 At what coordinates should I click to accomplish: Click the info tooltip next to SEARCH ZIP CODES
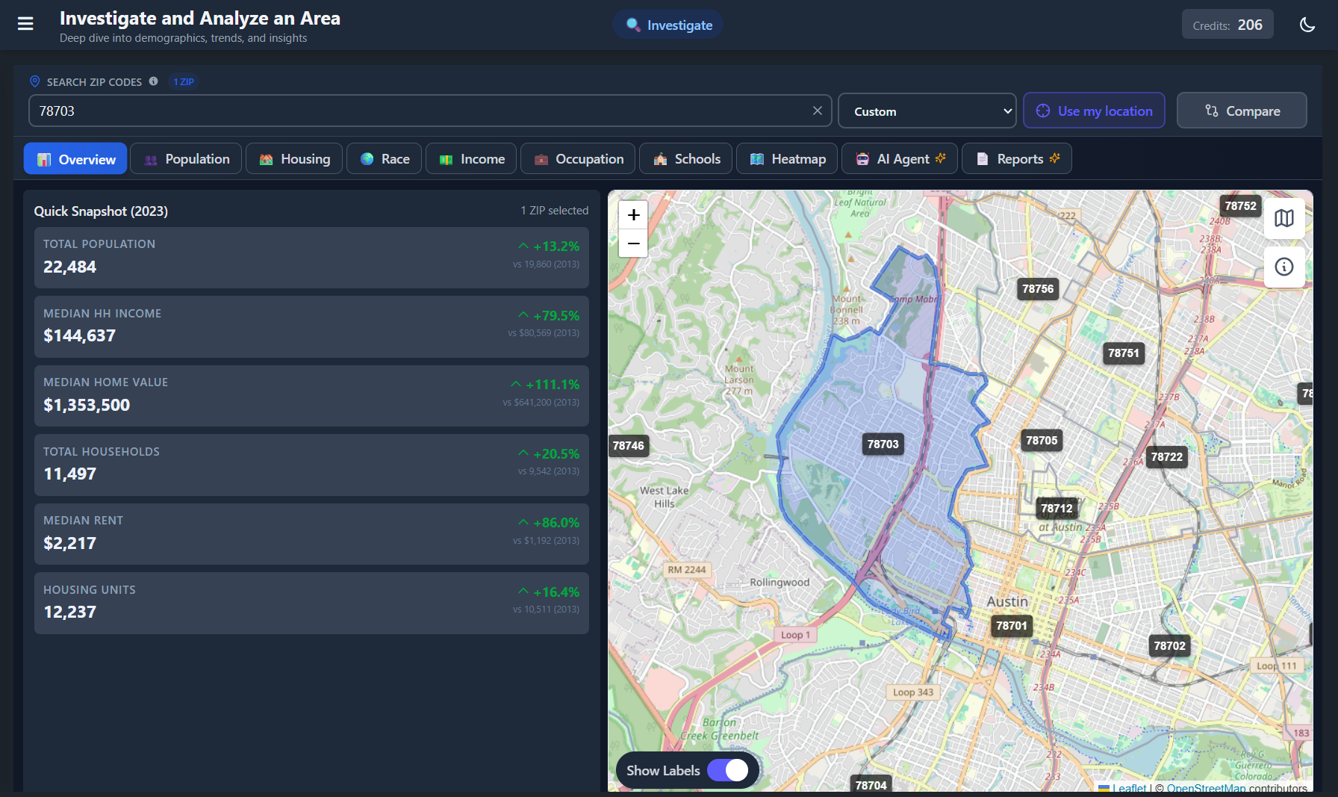coord(154,81)
